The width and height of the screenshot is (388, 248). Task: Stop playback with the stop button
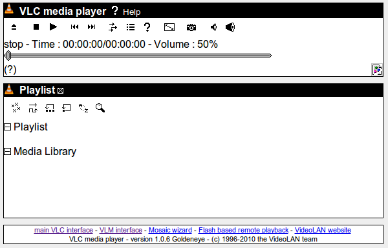pyautogui.click(x=36, y=27)
